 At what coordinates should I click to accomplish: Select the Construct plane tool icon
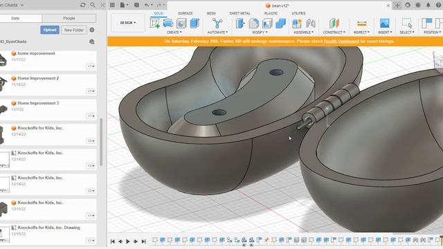coord(334,23)
